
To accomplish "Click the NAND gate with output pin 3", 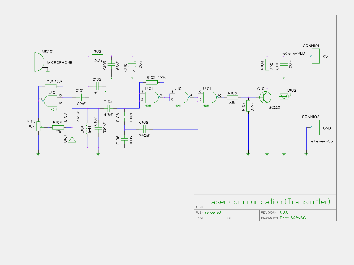I will click(152, 97).
